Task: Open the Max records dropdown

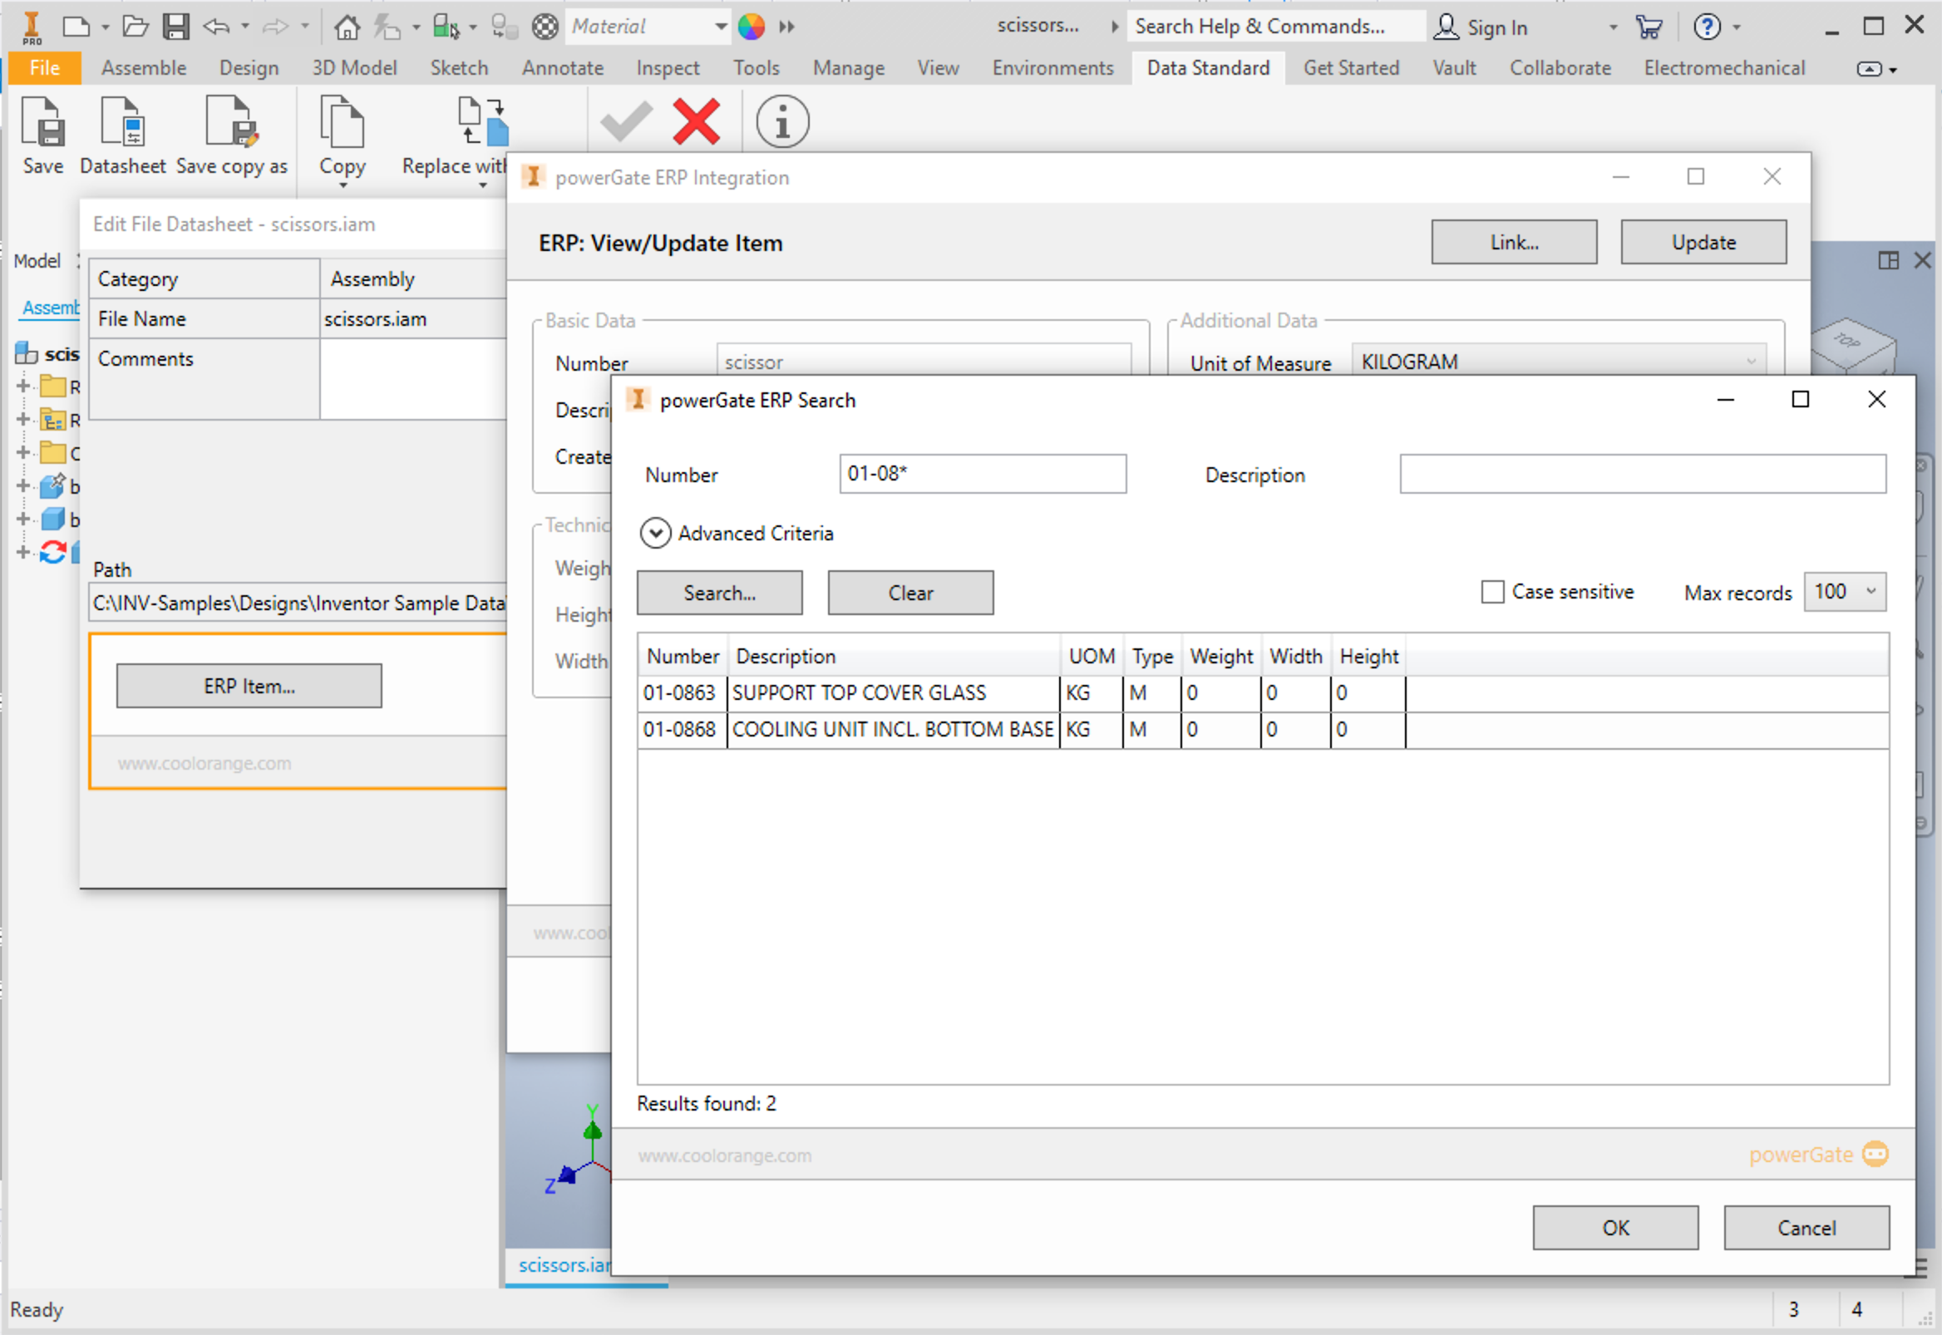Action: tap(1844, 592)
